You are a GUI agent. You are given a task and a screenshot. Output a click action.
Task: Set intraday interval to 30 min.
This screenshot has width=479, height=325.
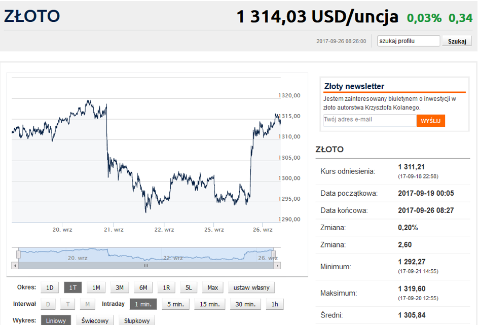[x=245, y=304]
